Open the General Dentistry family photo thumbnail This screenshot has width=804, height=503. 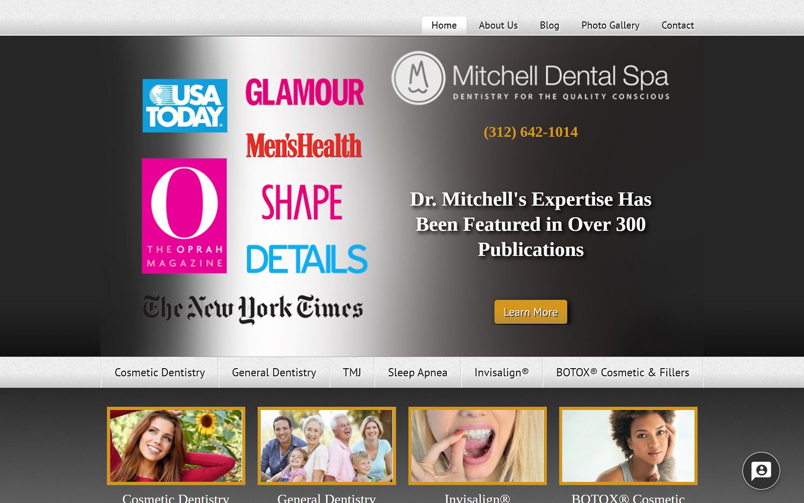click(327, 446)
